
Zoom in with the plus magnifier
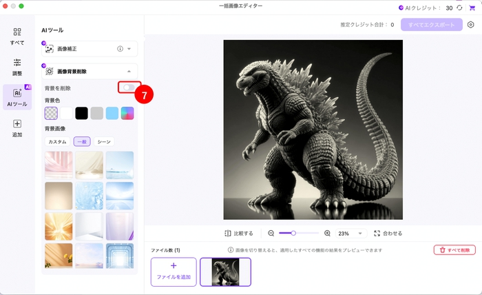click(327, 234)
